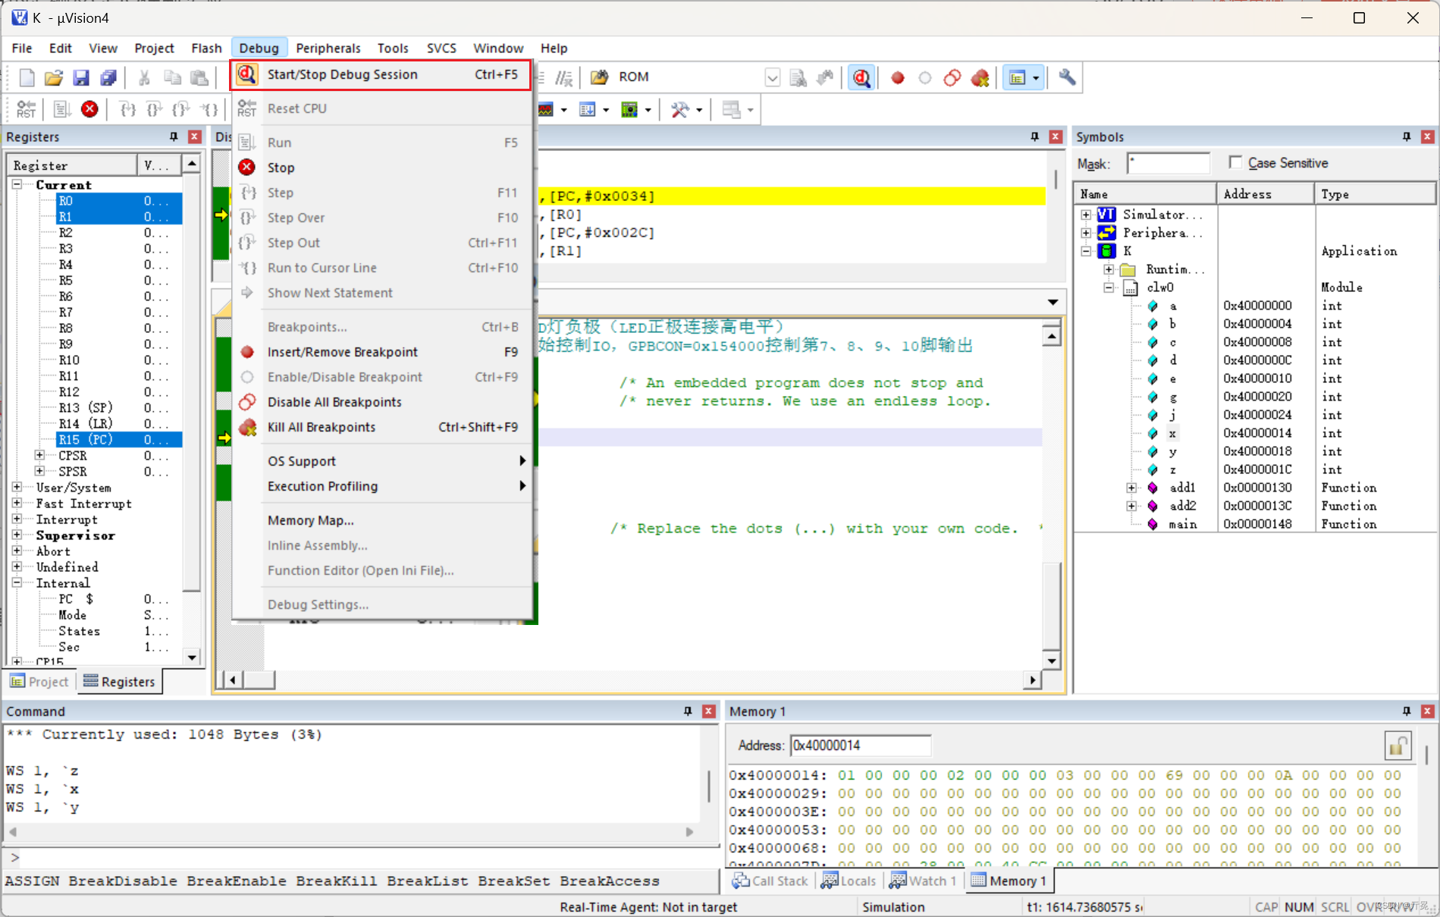The width and height of the screenshot is (1440, 917).
Task: Switch to the Watch 1 tab
Action: coord(923,881)
